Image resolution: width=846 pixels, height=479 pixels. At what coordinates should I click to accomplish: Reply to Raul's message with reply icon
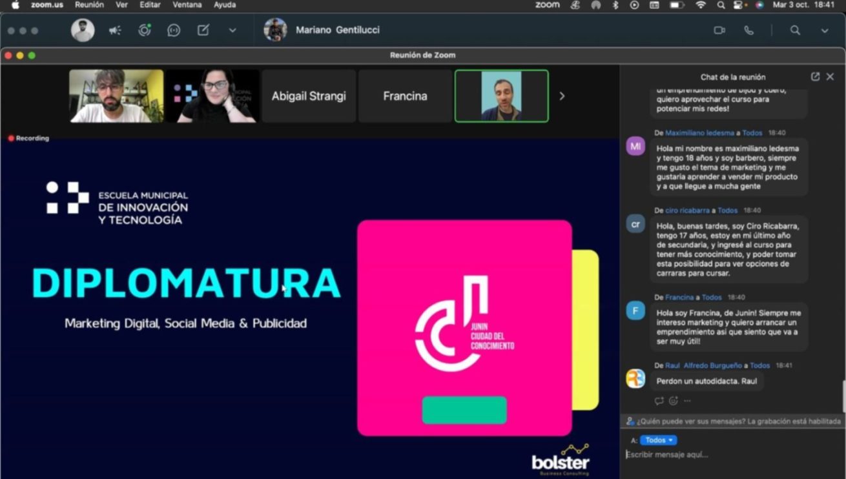[x=659, y=401]
